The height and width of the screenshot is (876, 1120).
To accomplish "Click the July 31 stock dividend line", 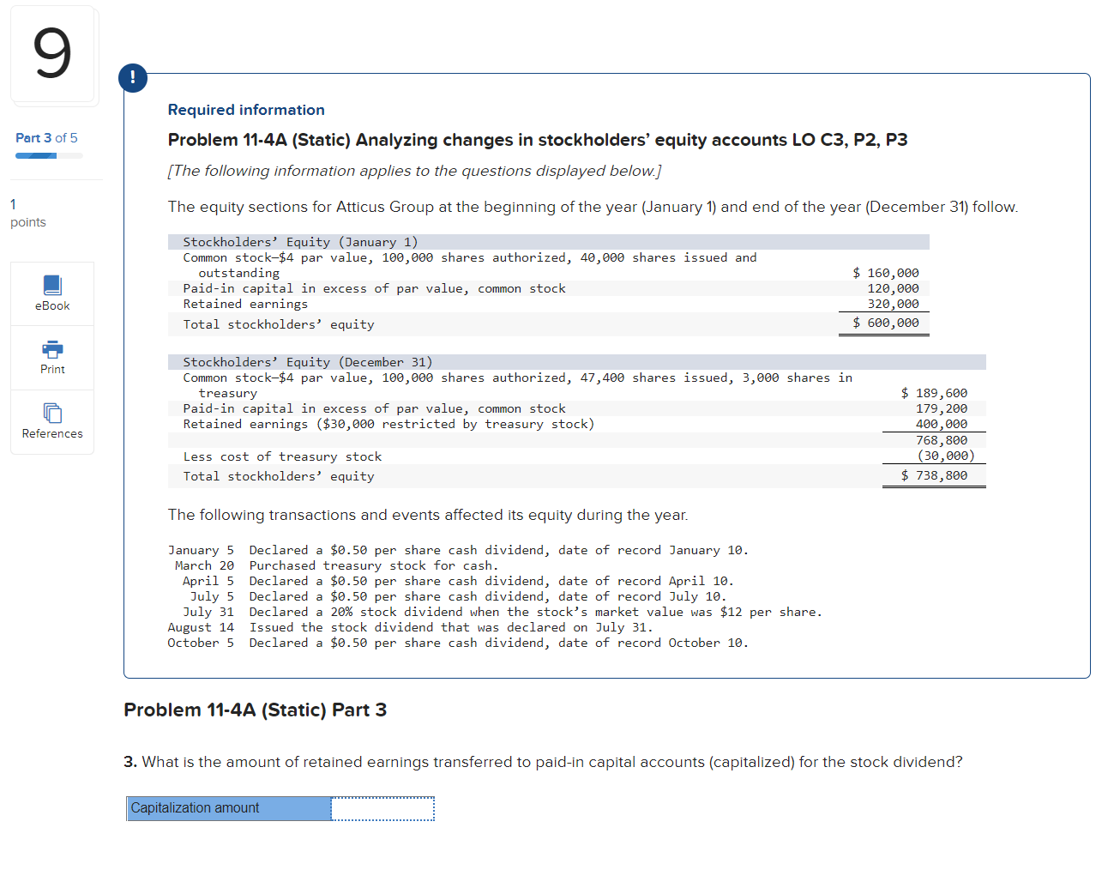I will pos(503,612).
